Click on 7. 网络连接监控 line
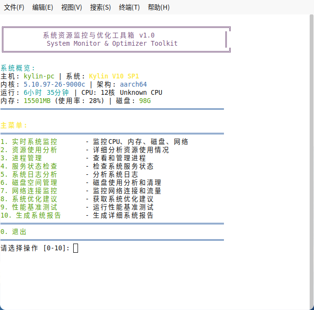Image resolution: width=314 pixels, height=310 pixels. tap(29, 191)
